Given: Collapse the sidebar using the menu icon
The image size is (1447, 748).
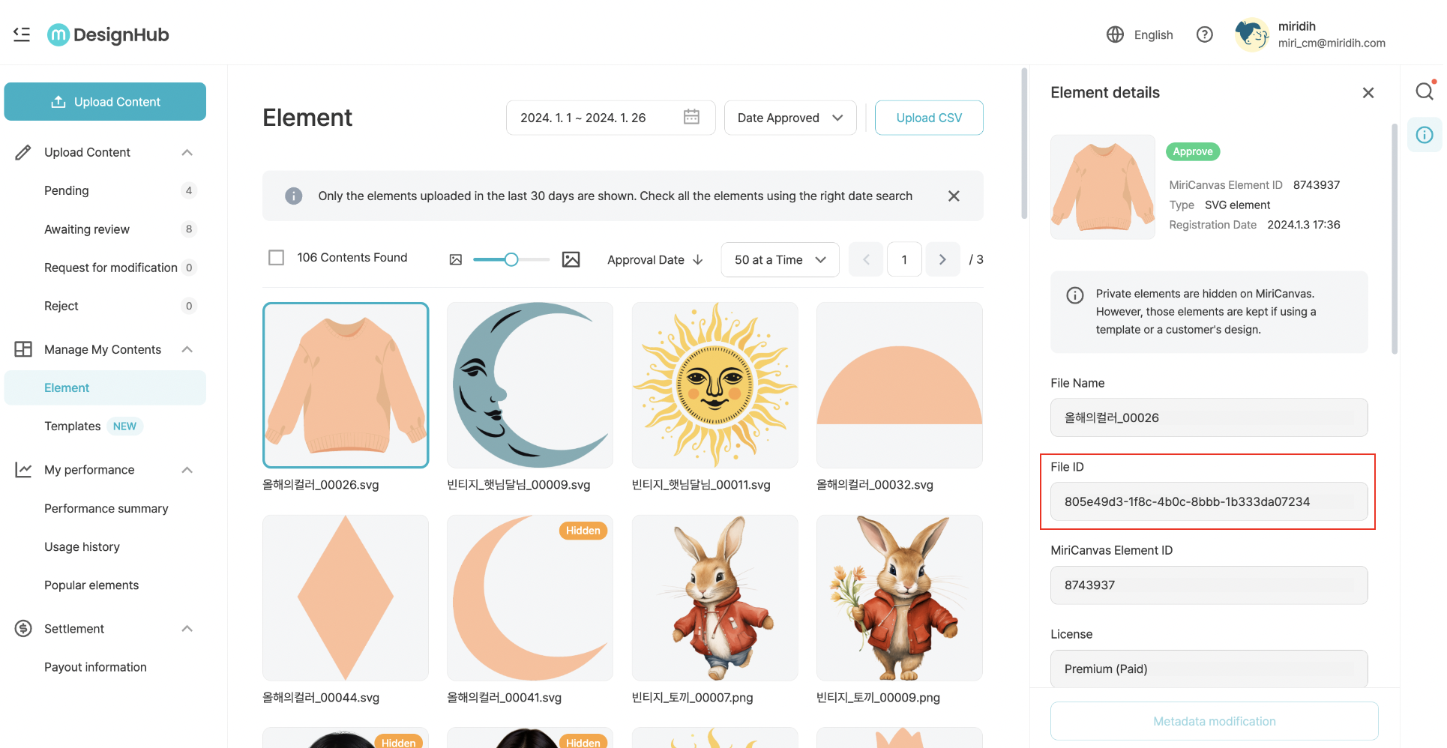Looking at the screenshot, I should [x=22, y=34].
